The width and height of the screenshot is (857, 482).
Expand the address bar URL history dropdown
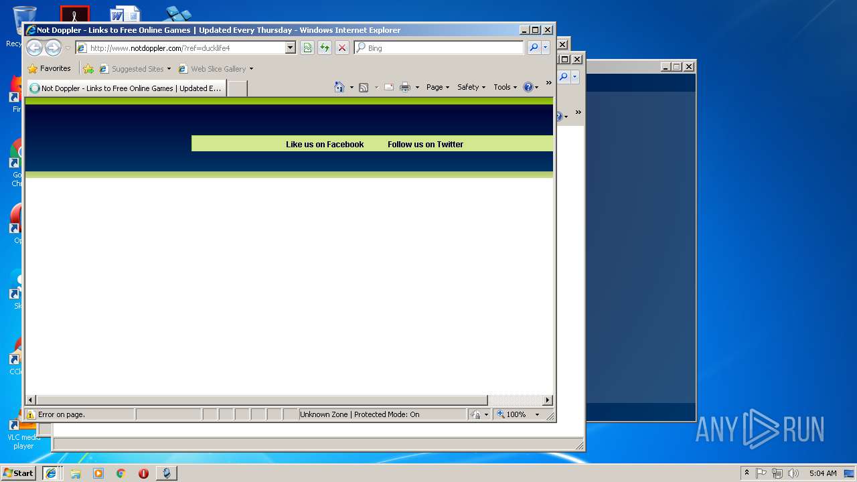290,48
